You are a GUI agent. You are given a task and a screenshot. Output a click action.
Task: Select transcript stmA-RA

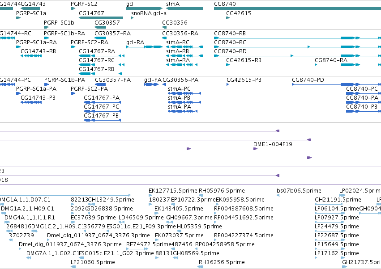click(x=182, y=65)
